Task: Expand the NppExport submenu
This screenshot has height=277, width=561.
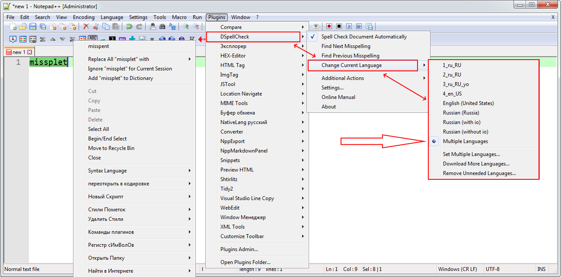Action: pyautogui.click(x=257, y=141)
